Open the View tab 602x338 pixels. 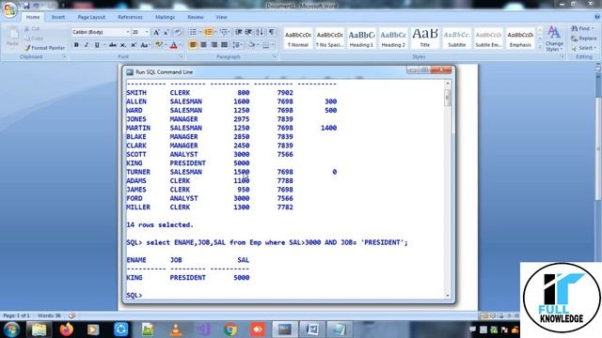(221, 17)
